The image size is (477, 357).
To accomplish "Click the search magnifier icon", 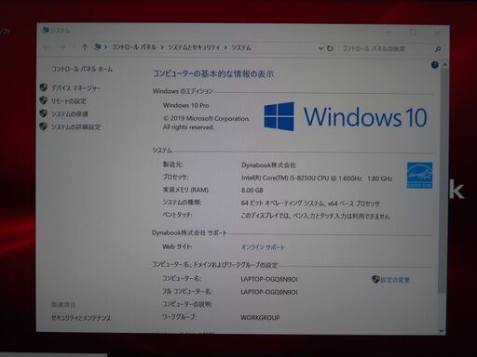I will click(x=438, y=49).
